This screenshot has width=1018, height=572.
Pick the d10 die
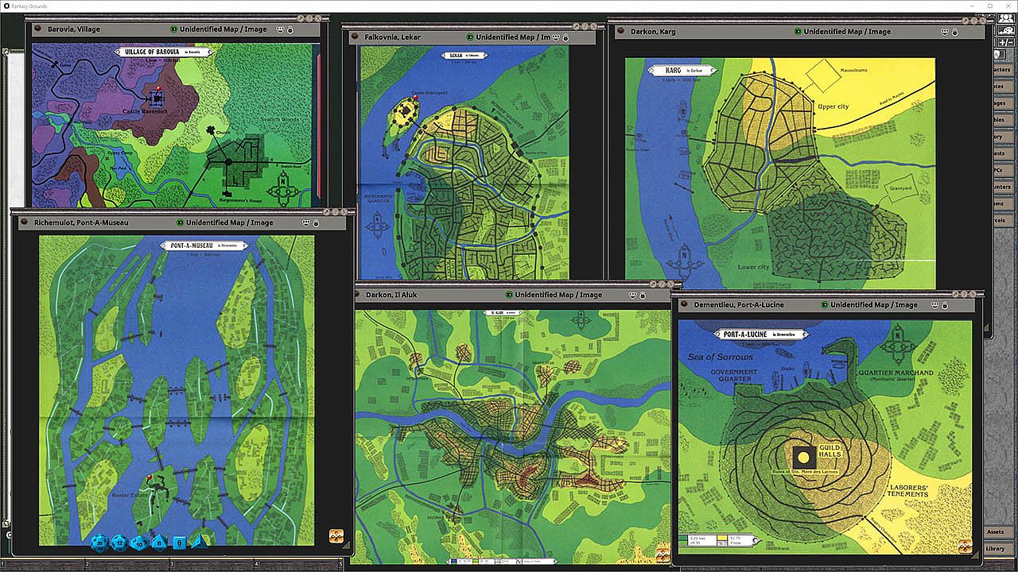(139, 543)
